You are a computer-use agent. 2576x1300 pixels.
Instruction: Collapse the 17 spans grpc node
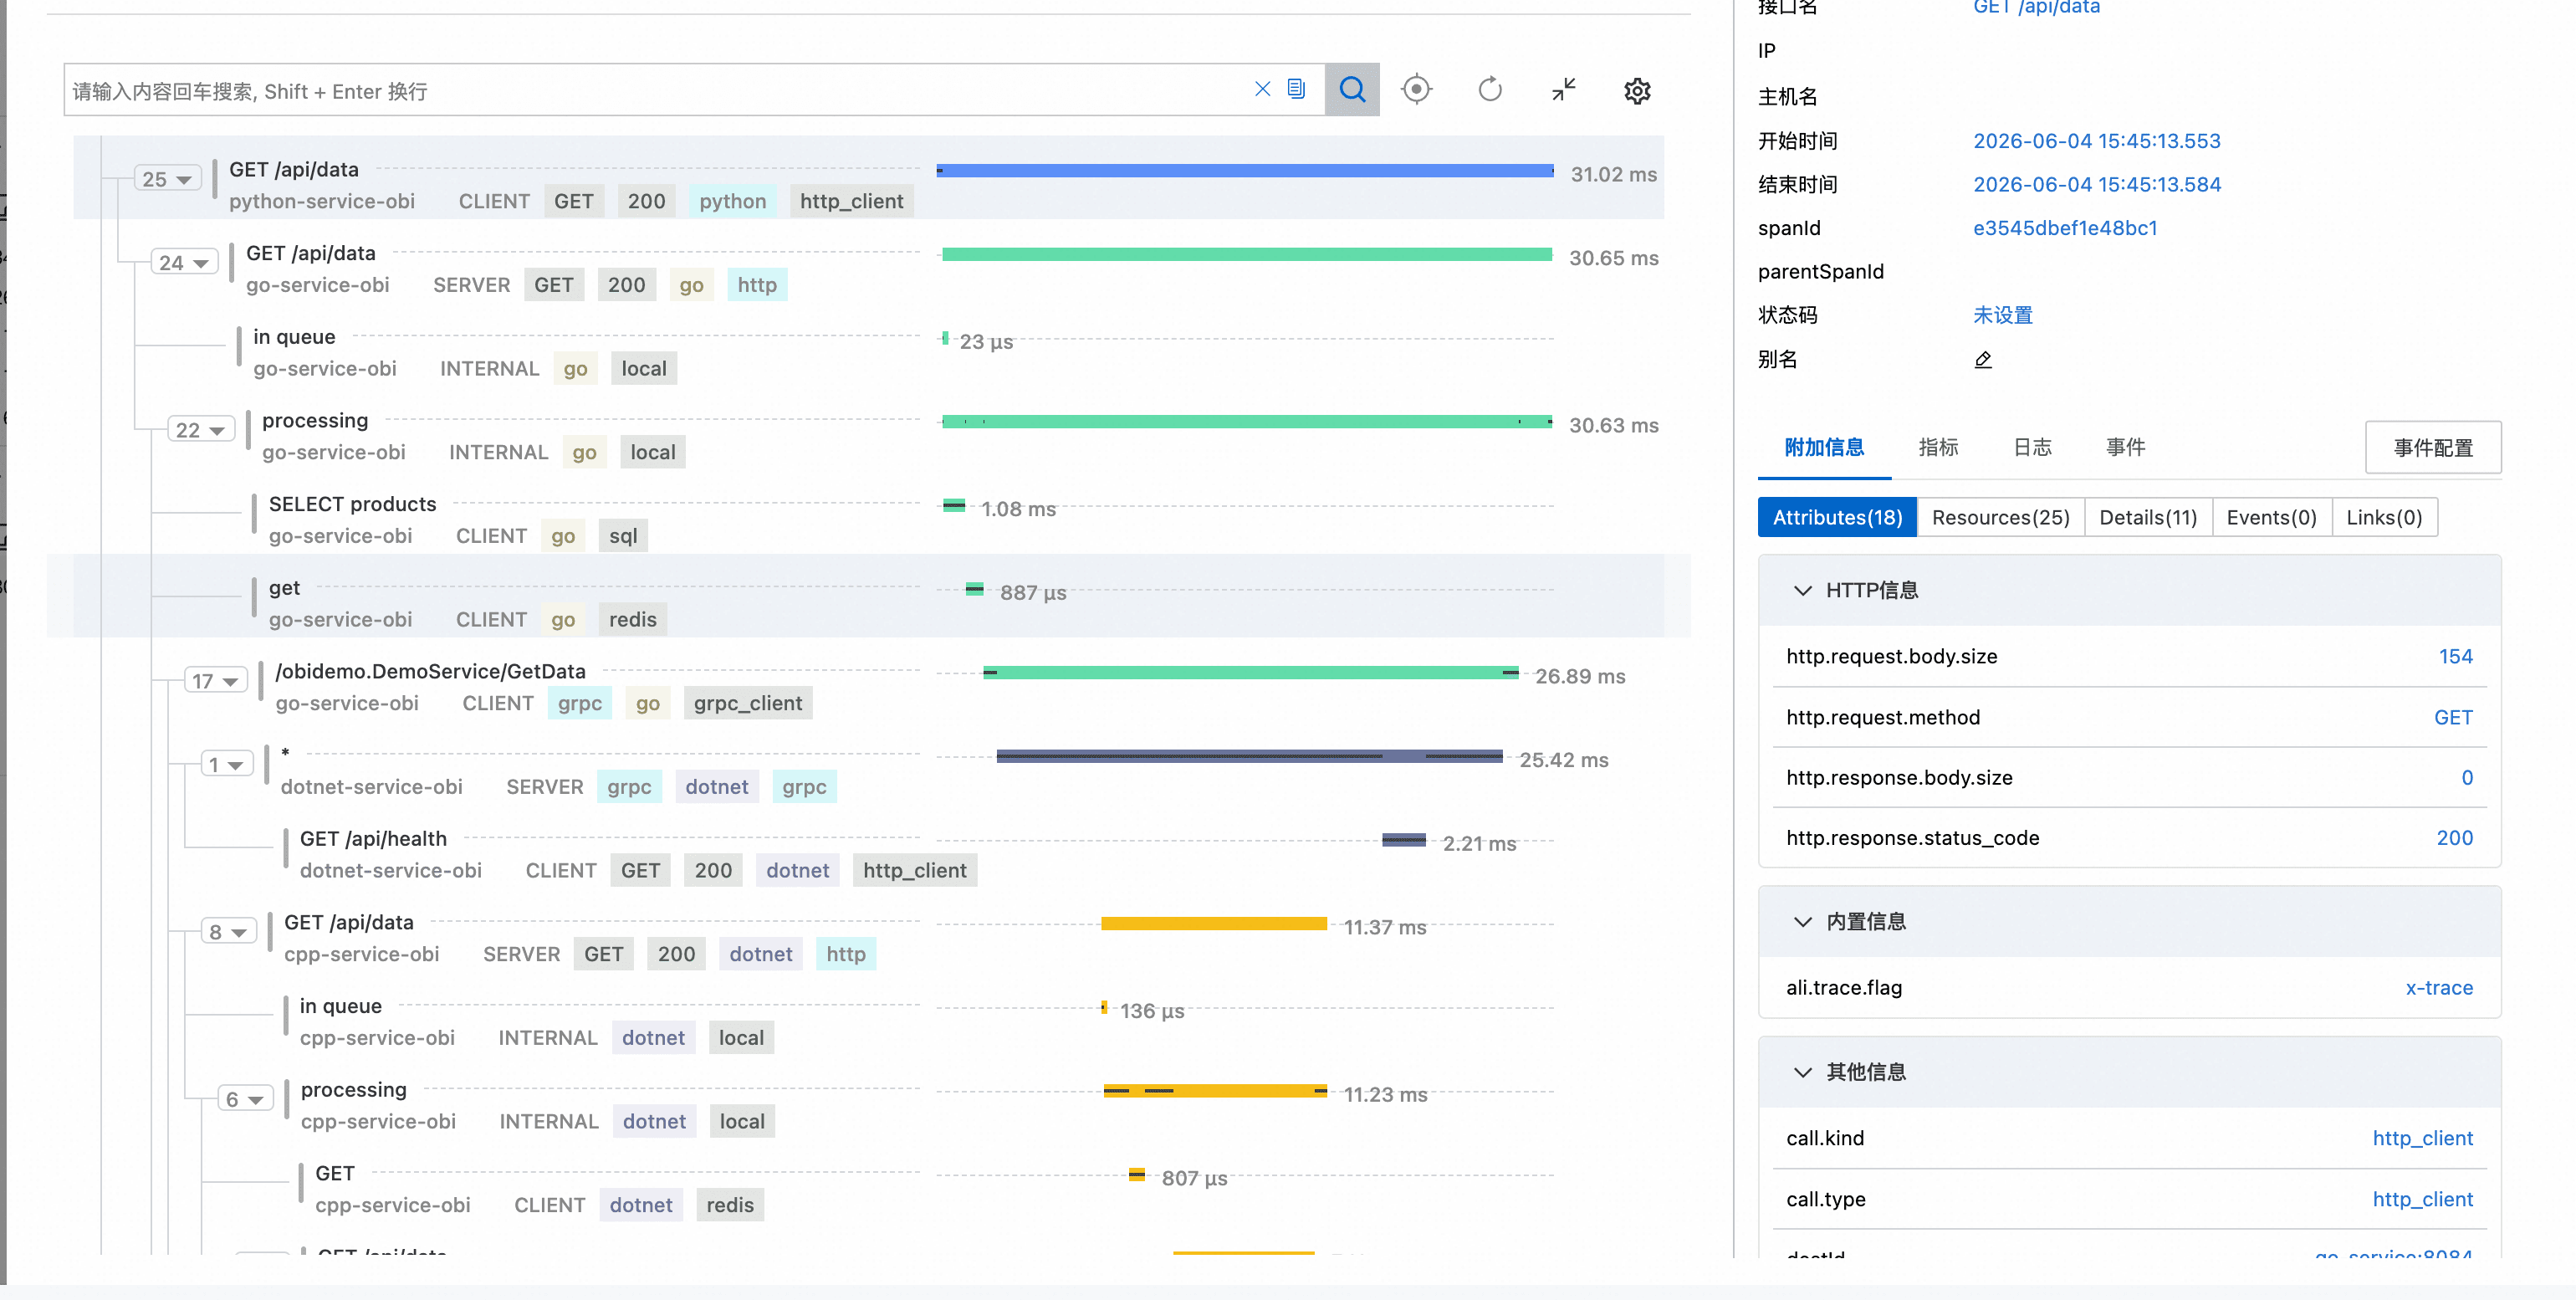[x=216, y=681]
